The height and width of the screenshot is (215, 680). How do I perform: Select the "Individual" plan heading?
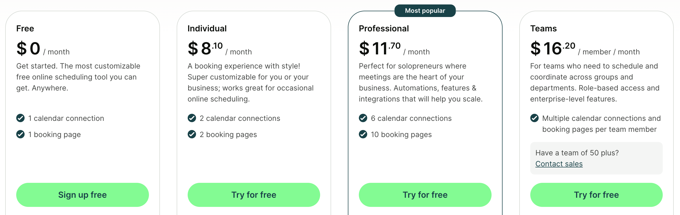pyautogui.click(x=207, y=29)
